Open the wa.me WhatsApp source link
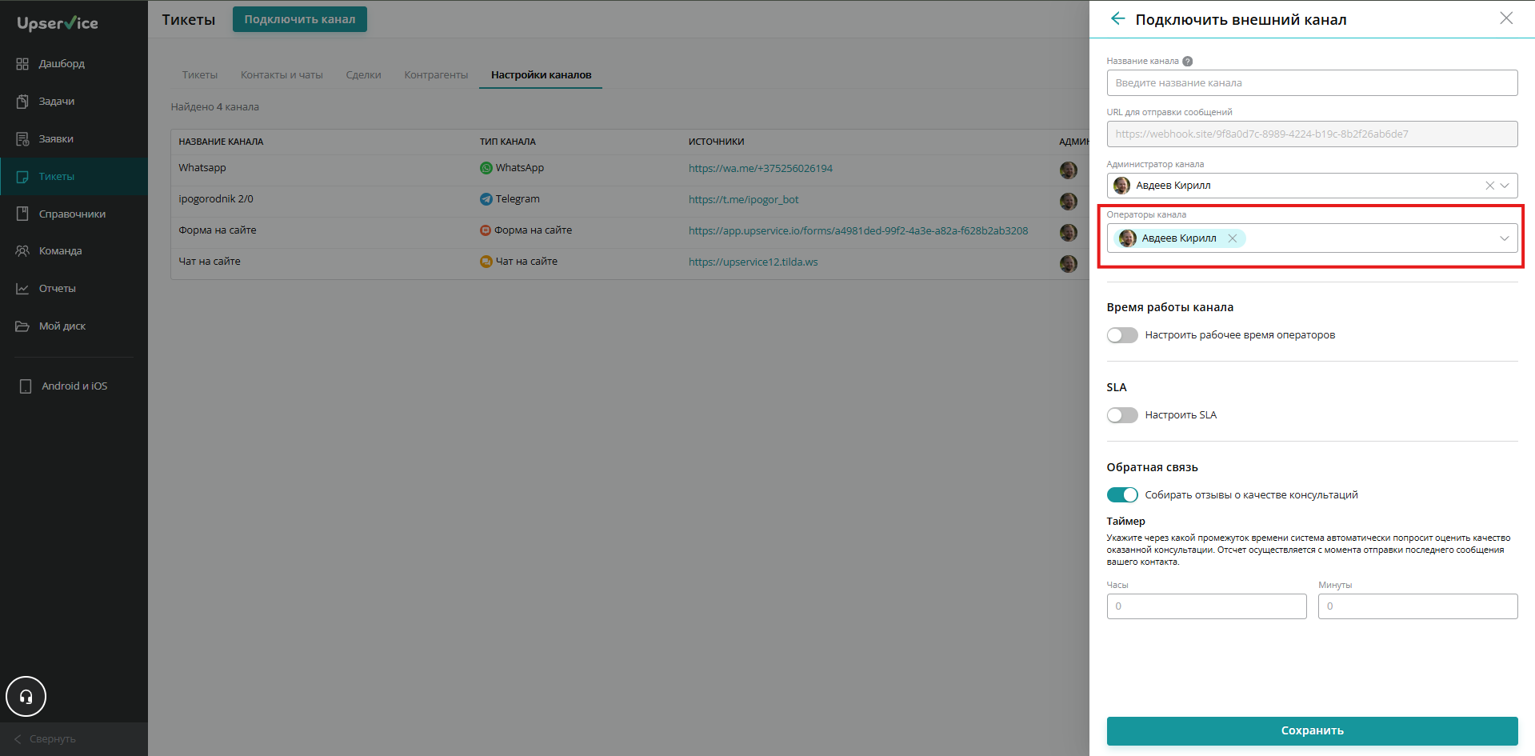This screenshot has height=756, width=1535. pos(761,169)
